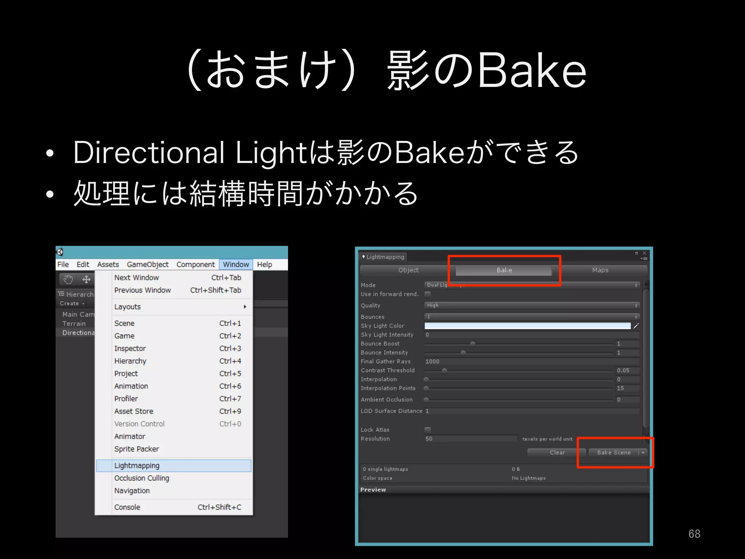This screenshot has height=559, width=745.
Task: Choose Console menu item
Action: [x=174, y=507]
